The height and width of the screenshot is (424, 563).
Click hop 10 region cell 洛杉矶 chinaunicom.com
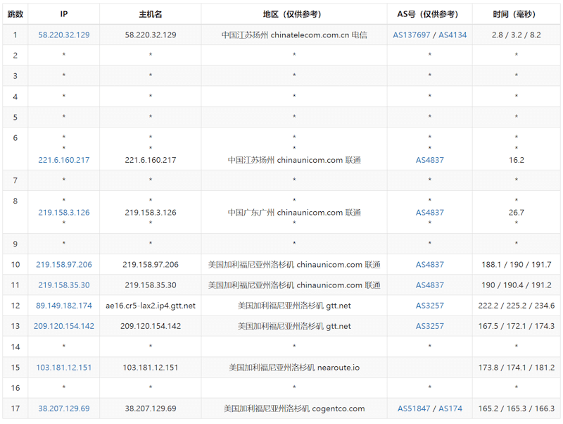[294, 264]
